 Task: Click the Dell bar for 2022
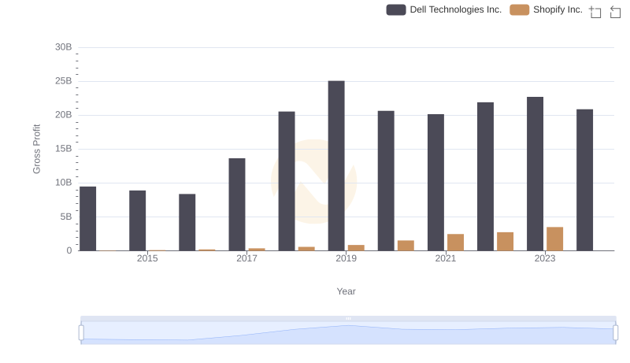pyautogui.click(x=485, y=176)
